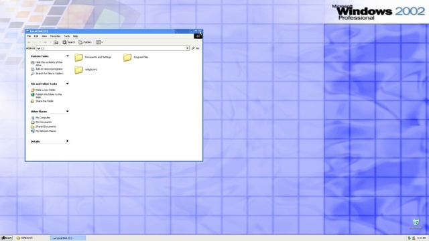Select the WINDOWS folder icon
The image size is (429, 241).
click(x=78, y=70)
